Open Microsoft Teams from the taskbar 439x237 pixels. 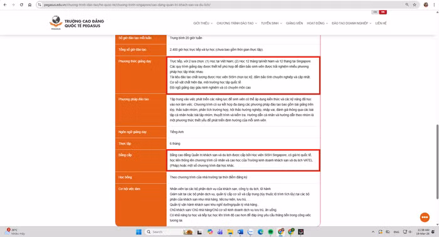pyautogui.click(x=220, y=232)
